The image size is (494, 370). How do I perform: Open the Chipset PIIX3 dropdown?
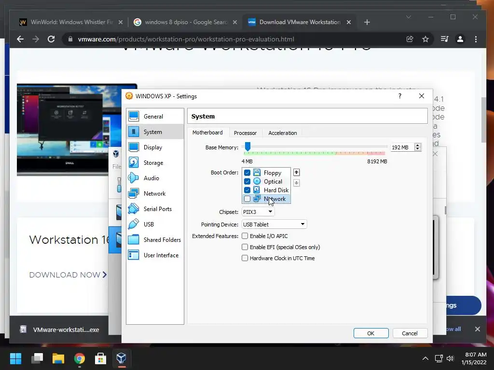[x=258, y=212]
